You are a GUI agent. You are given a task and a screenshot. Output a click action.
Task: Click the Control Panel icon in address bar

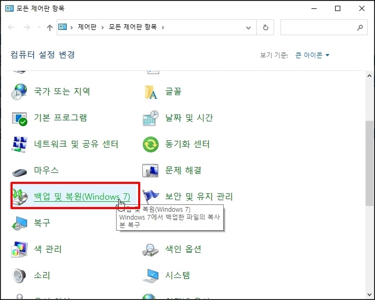click(x=62, y=27)
